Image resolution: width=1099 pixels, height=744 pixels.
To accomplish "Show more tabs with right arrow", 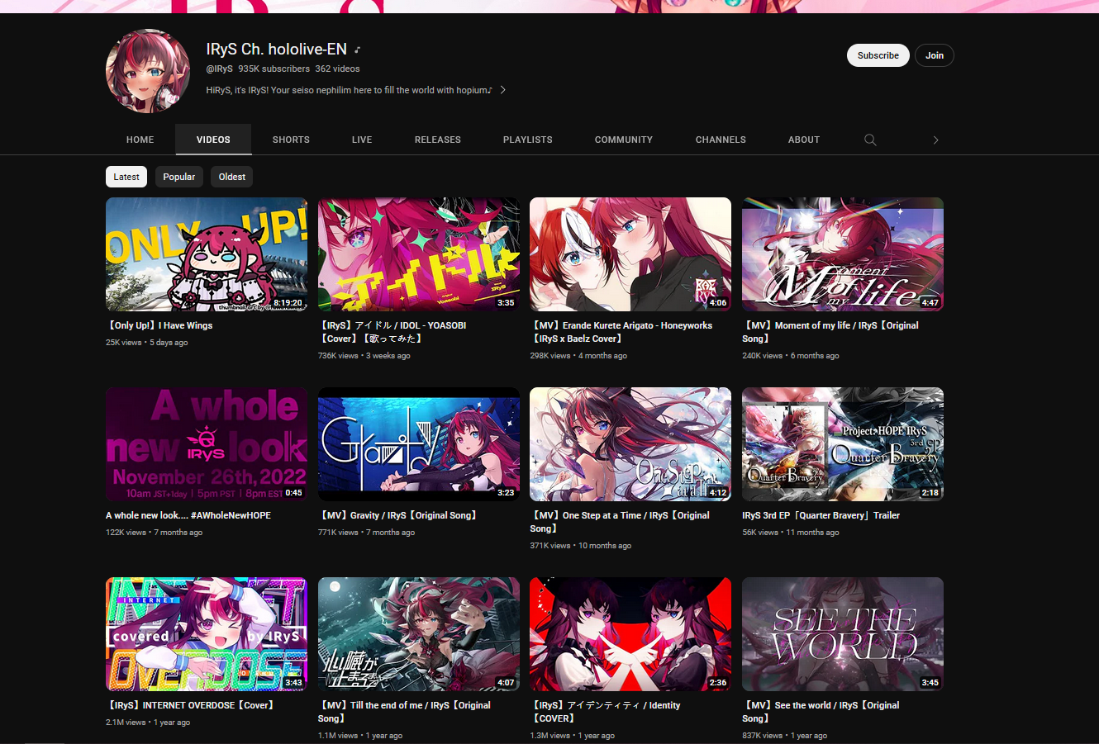I will coord(935,140).
